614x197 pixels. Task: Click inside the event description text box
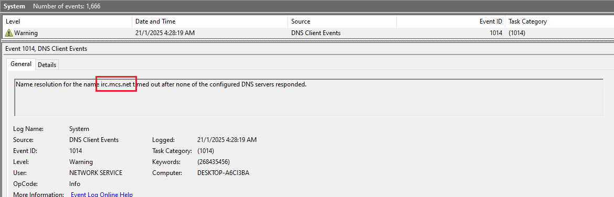click(x=309, y=98)
